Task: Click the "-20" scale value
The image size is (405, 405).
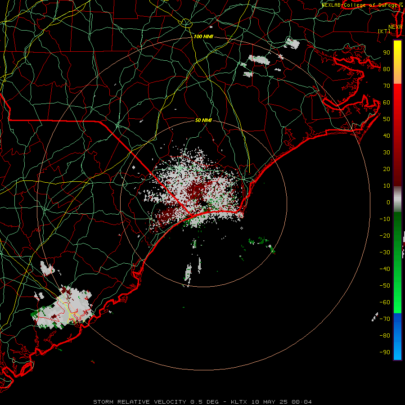Action: 385,235
